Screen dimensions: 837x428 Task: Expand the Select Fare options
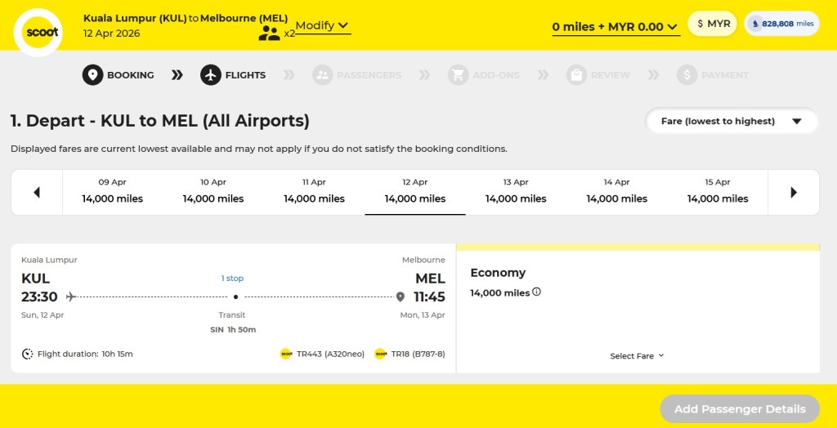point(638,356)
